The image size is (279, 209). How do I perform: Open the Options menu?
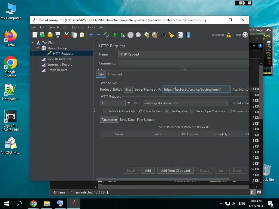(x=78, y=27)
